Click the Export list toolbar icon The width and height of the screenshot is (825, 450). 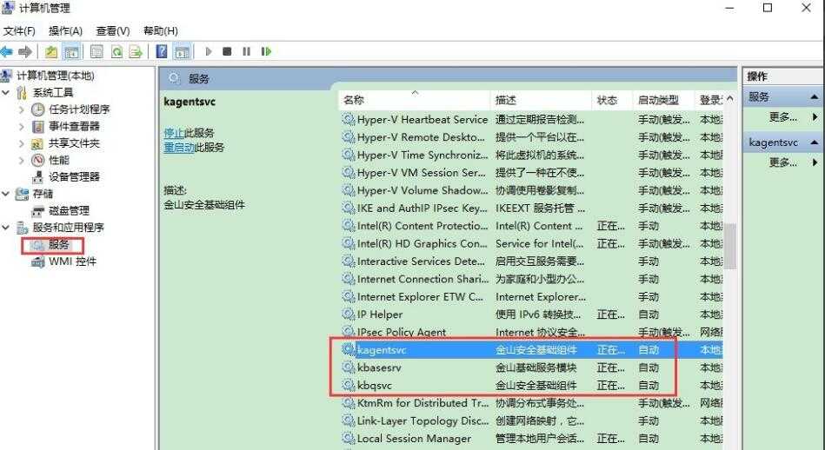click(x=136, y=51)
